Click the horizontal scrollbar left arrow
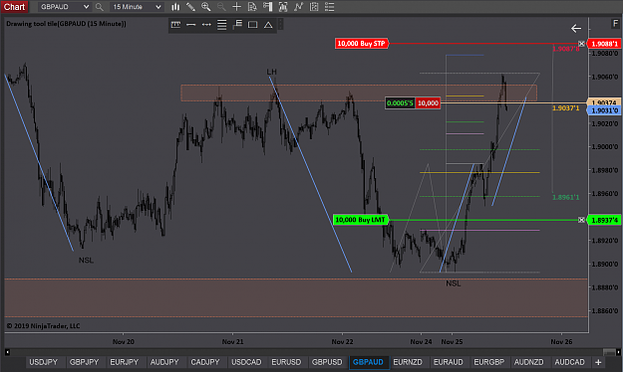The height and width of the screenshot is (372, 623). point(7,352)
